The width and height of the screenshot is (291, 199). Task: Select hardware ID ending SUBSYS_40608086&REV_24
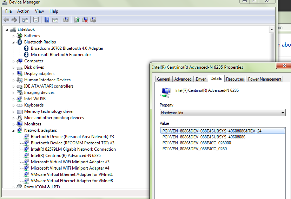[x=223, y=131]
